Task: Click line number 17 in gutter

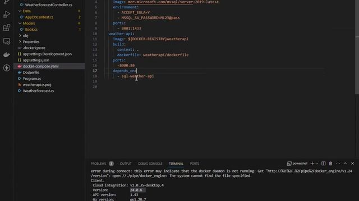Action: tap(95, 71)
